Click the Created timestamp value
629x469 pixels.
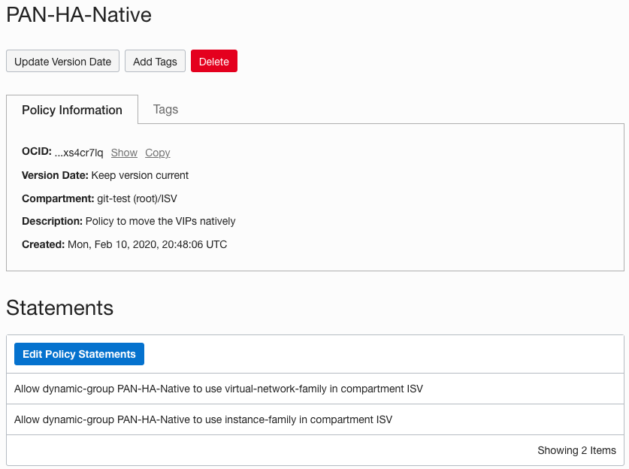pyautogui.click(x=147, y=244)
